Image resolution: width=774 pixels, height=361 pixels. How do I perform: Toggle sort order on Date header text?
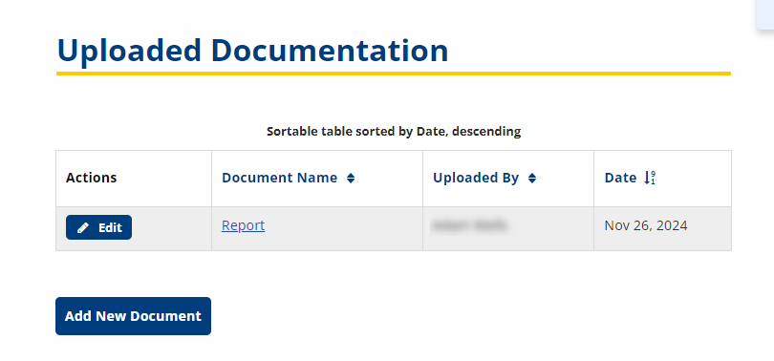(620, 178)
